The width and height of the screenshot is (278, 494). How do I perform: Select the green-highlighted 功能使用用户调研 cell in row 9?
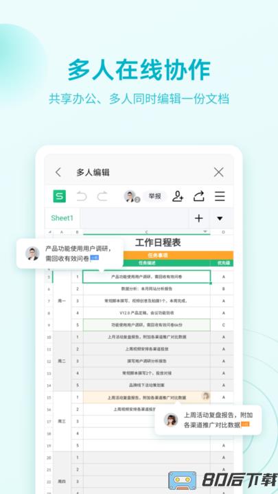147,325
